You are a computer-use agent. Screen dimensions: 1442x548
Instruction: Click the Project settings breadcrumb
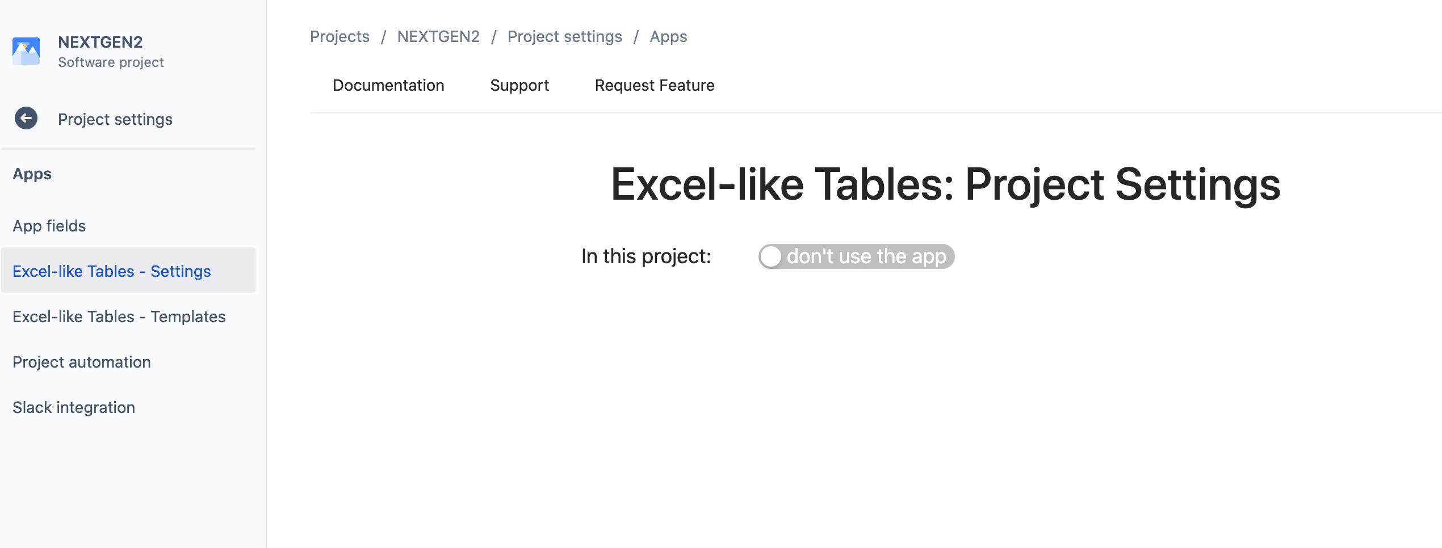[564, 37]
